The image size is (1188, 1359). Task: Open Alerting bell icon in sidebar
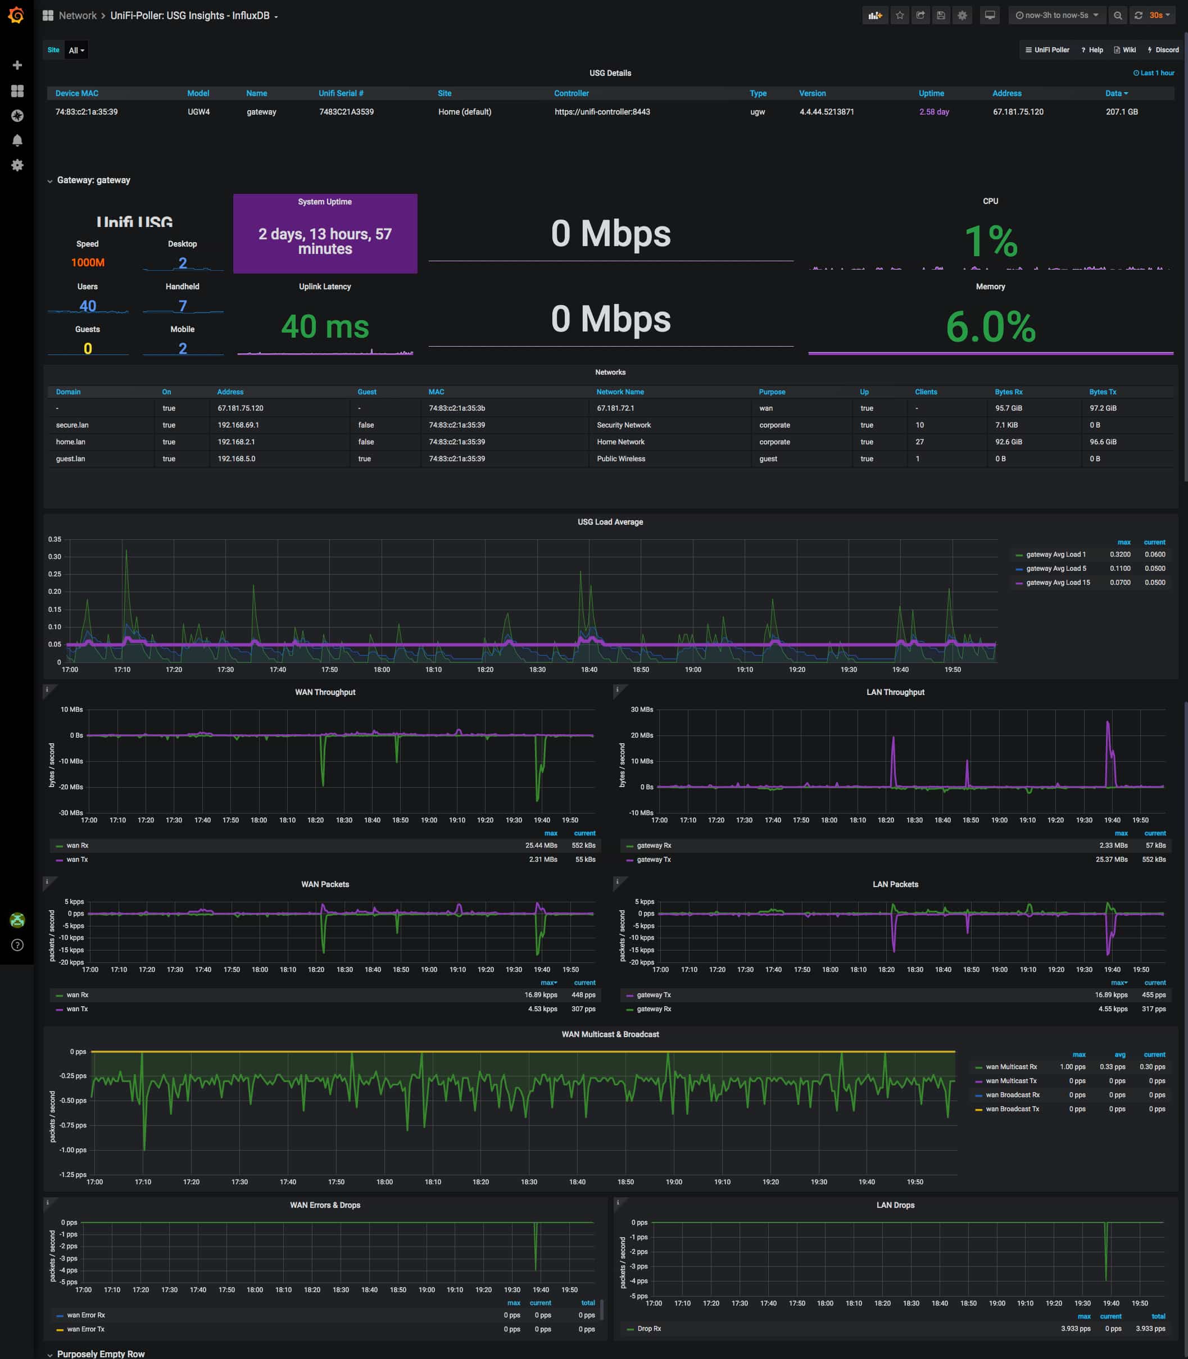click(17, 140)
